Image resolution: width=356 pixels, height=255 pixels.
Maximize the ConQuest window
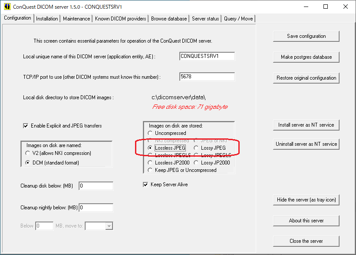point(326,7)
